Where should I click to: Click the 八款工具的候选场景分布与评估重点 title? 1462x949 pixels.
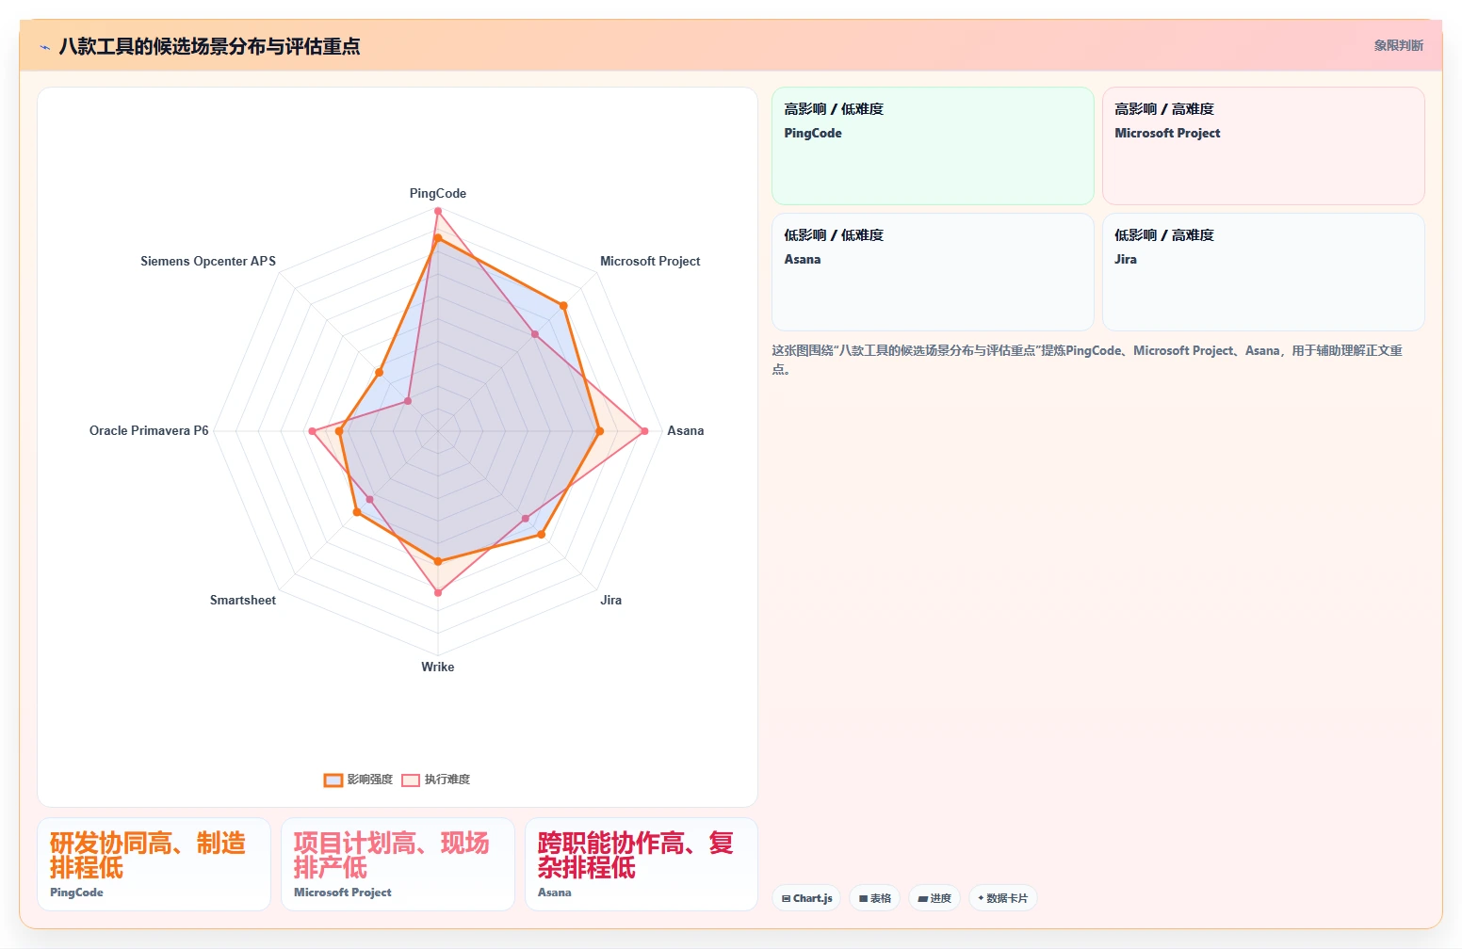[209, 46]
